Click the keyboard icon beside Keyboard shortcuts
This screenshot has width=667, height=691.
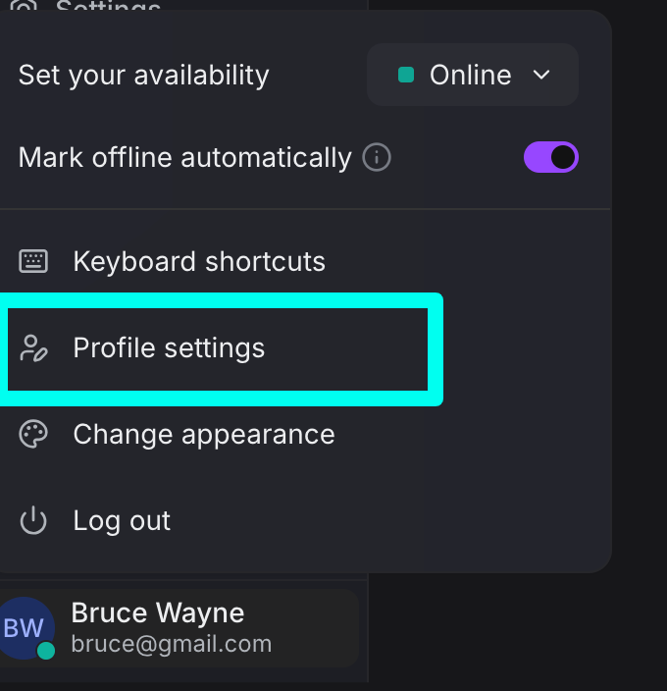tap(33, 261)
